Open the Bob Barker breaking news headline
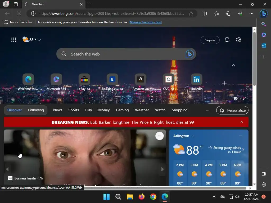Viewport: 271px width, 203px height. pyautogui.click(x=123, y=122)
